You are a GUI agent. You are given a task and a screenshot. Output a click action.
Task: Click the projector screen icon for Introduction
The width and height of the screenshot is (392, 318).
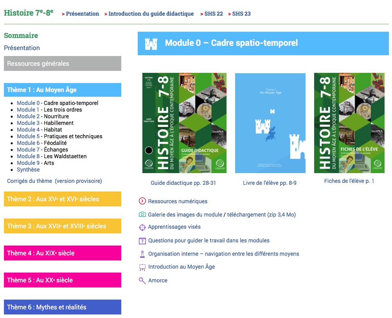pos(142,267)
